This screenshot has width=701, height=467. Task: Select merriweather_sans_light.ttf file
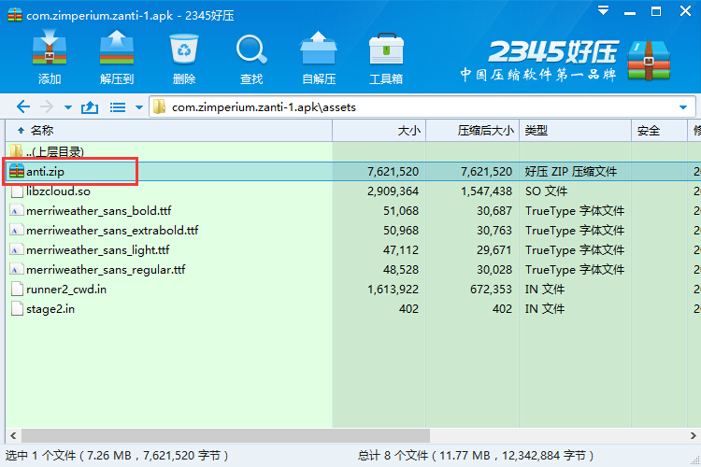(x=353, y=250)
